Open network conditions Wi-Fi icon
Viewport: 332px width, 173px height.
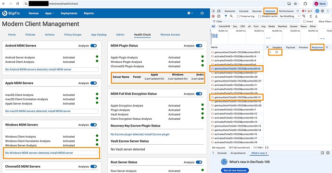pos(304,16)
